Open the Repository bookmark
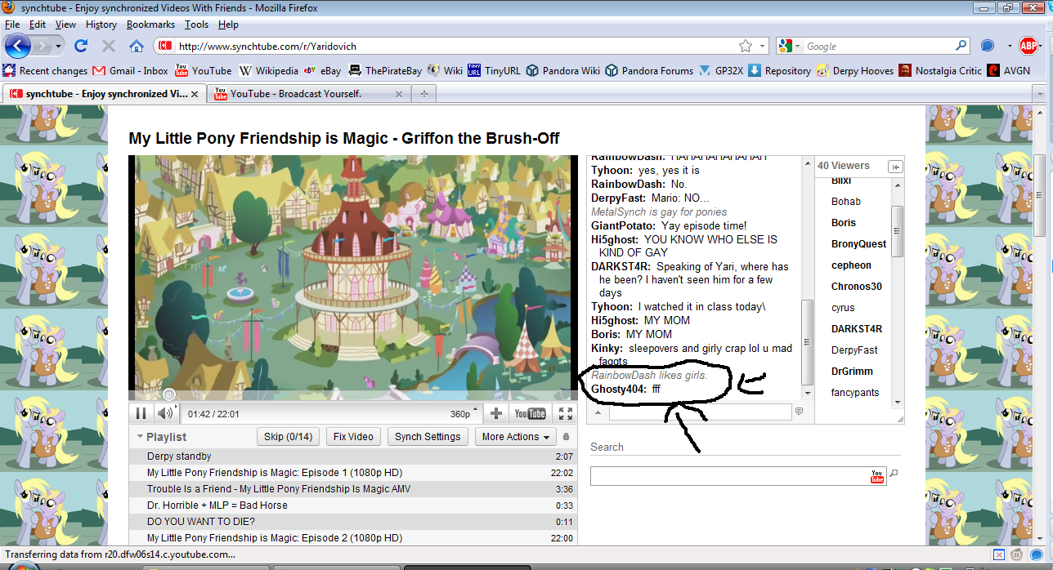The height and width of the screenshot is (570, 1053). (x=780, y=70)
